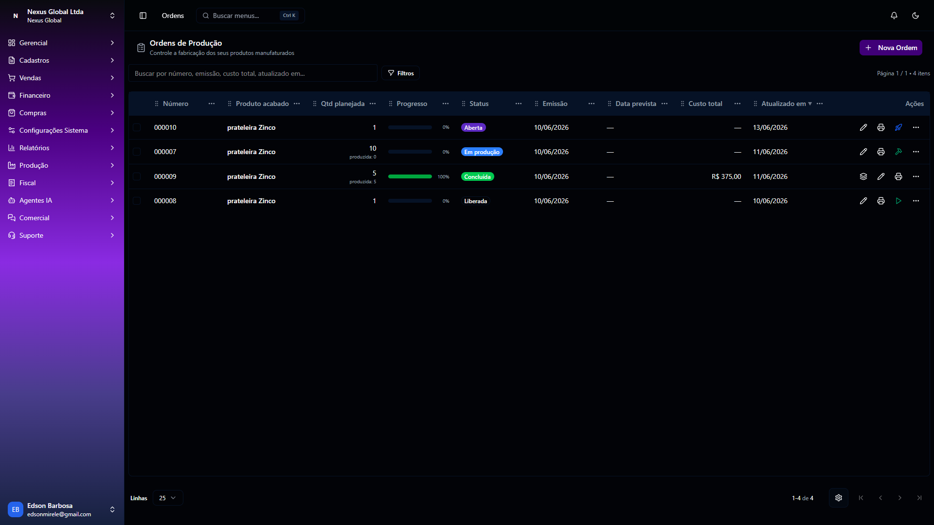Open the notifications bell
Image resolution: width=934 pixels, height=525 pixels.
(x=894, y=16)
